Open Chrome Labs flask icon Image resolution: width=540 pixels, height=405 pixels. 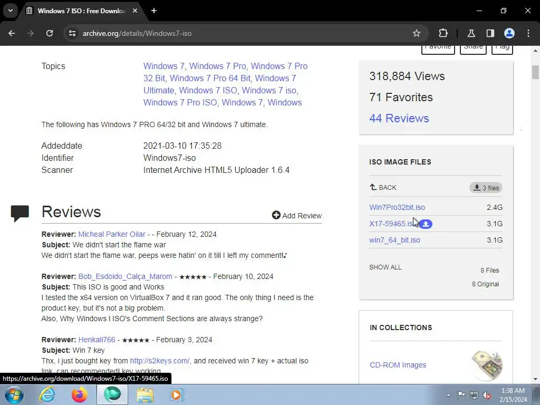(x=471, y=33)
